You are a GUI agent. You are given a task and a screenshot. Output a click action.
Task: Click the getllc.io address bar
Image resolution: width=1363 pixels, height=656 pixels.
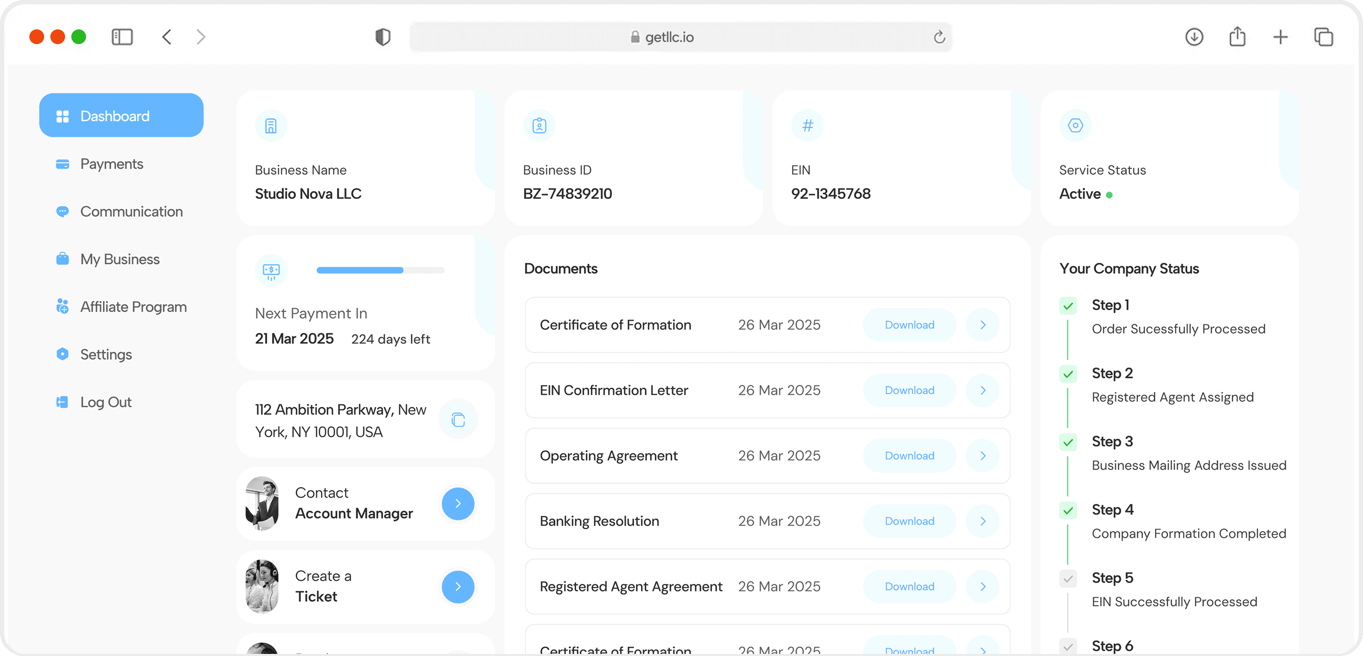pyautogui.click(x=669, y=37)
